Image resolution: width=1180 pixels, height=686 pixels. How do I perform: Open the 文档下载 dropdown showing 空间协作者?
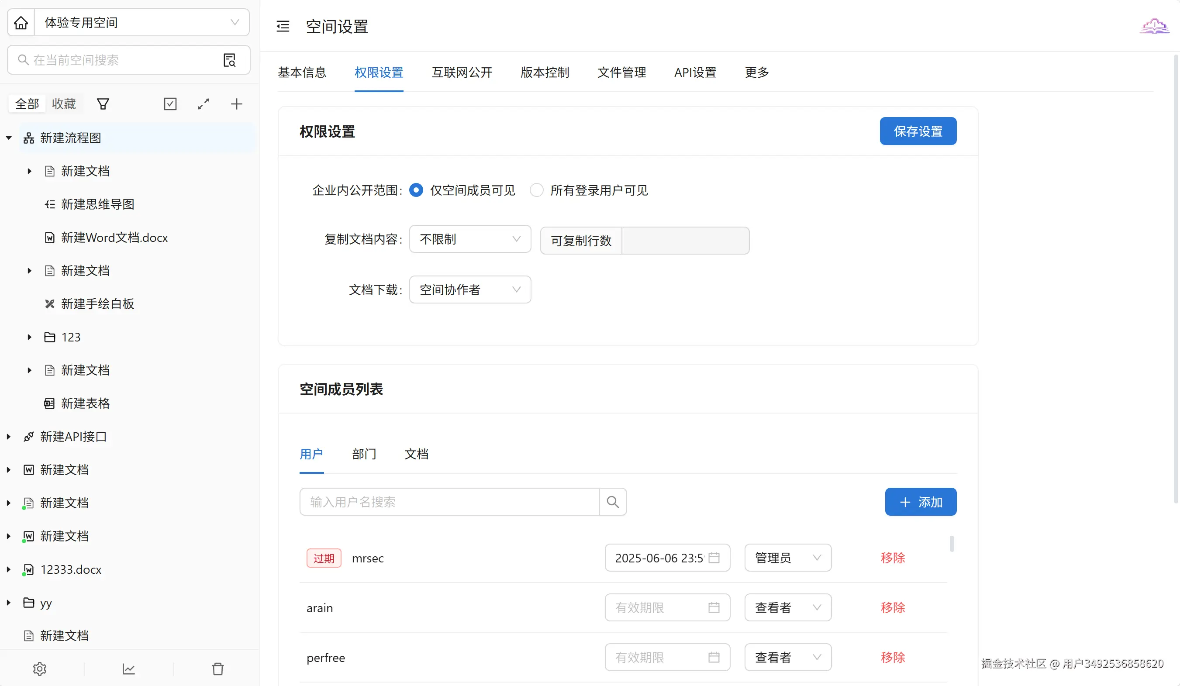click(x=469, y=290)
